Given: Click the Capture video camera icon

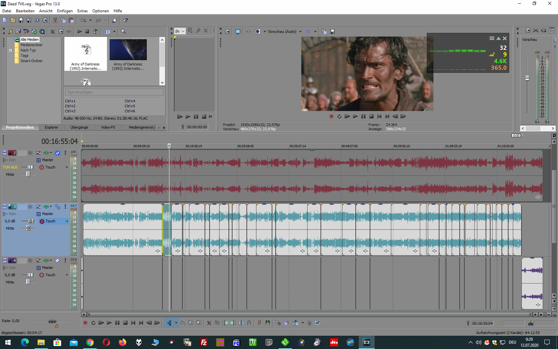Looking at the screenshot, I should [26, 32].
